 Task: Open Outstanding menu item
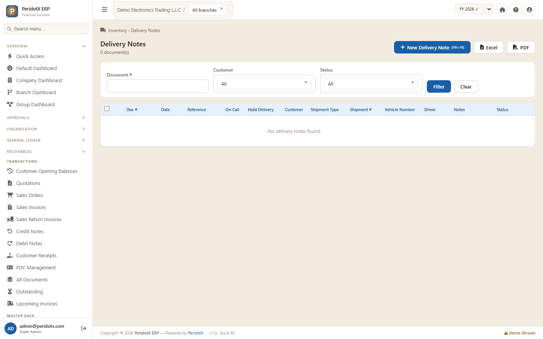[x=46, y=292]
